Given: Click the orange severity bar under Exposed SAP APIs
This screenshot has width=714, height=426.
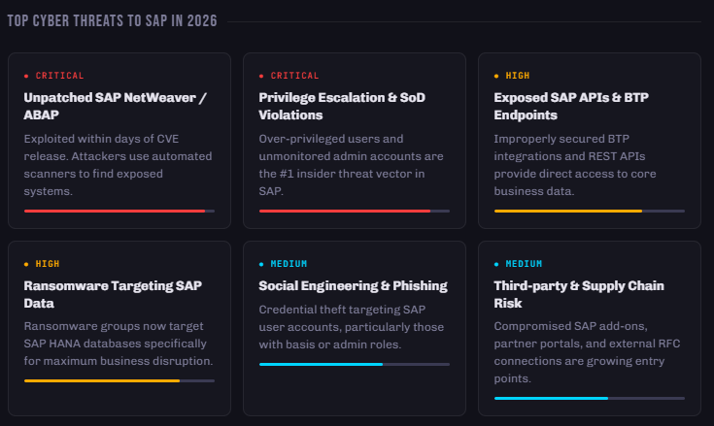Looking at the screenshot, I should tap(590, 211).
